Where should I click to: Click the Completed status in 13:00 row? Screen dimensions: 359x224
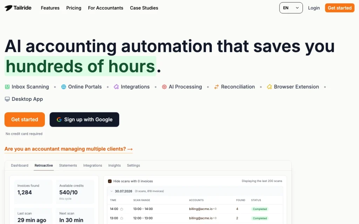pyautogui.click(x=260, y=218)
